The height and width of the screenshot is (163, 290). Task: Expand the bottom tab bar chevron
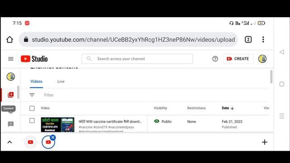coord(10,142)
